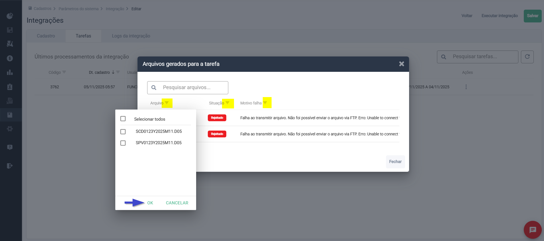Click the refresh tasks icon button
The width and height of the screenshot is (544, 241).
click(x=527, y=57)
